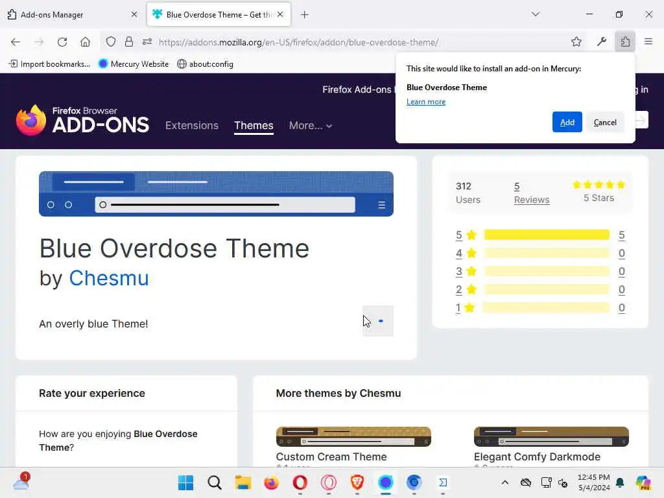Open File Explorer from taskbar
This screenshot has width=664, height=498.
coord(243,482)
